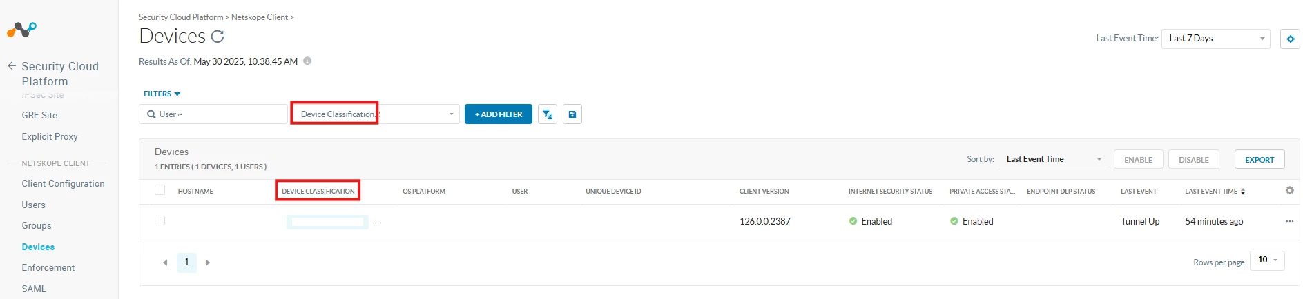
Task: Change Rows per page dropdown
Action: pos(1267,260)
